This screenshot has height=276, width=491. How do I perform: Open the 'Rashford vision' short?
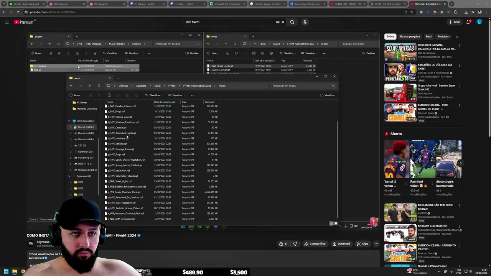[x=422, y=159]
